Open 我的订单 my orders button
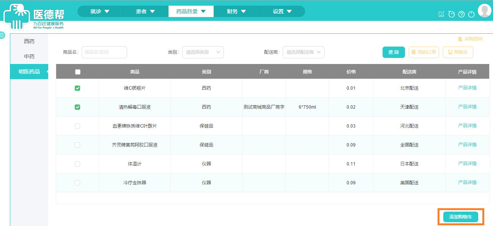This screenshot has width=493, height=226. [x=424, y=52]
